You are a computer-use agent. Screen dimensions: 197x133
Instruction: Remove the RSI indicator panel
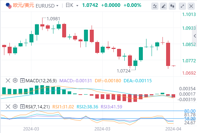click(x=8, y=107)
